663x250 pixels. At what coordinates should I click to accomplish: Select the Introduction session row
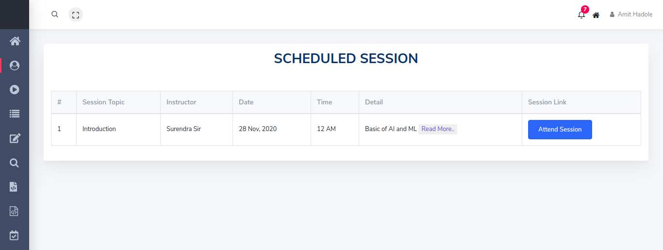coord(346,130)
